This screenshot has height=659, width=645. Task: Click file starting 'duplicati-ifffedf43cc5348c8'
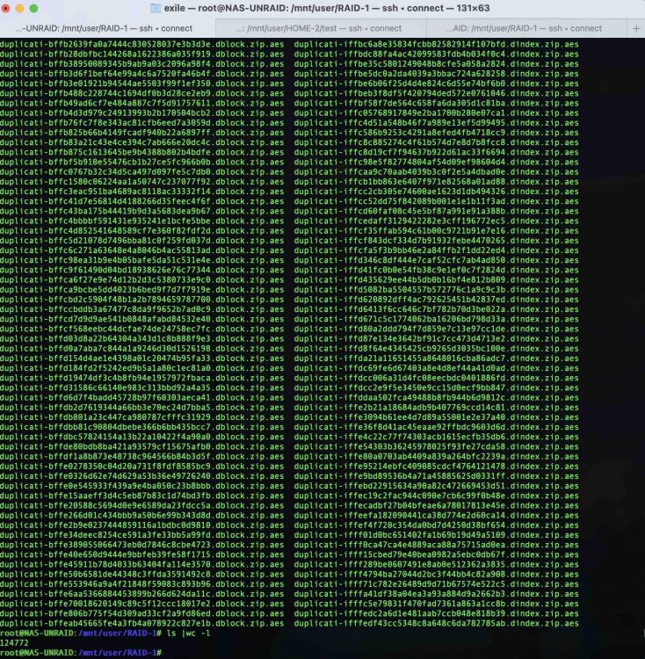click(x=436, y=623)
